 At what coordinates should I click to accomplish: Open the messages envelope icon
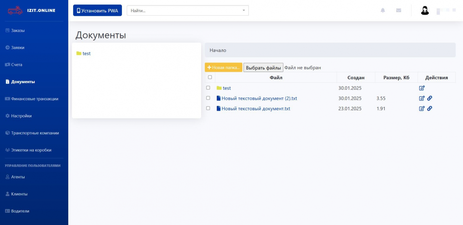pyautogui.click(x=398, y=10)
